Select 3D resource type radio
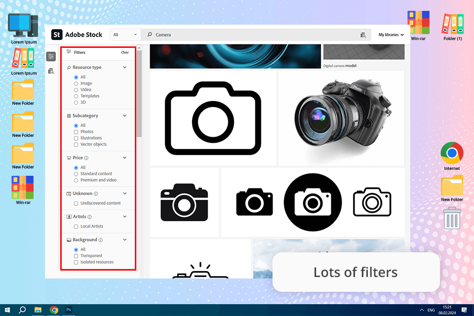This screenshot has height=316, width=474. (76, 103)
